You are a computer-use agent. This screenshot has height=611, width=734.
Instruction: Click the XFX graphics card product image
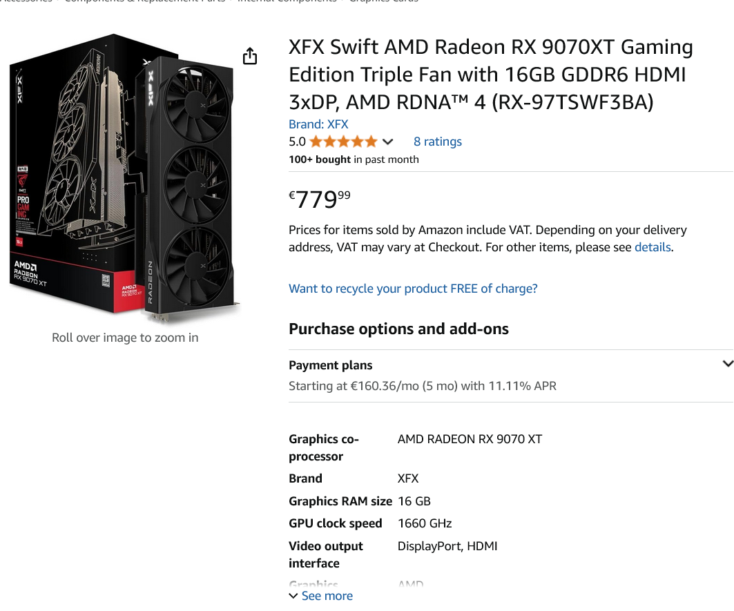pyautogui.click(x=124, y=178)
